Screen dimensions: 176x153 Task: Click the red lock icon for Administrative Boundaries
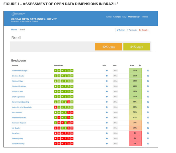[55, 107]
